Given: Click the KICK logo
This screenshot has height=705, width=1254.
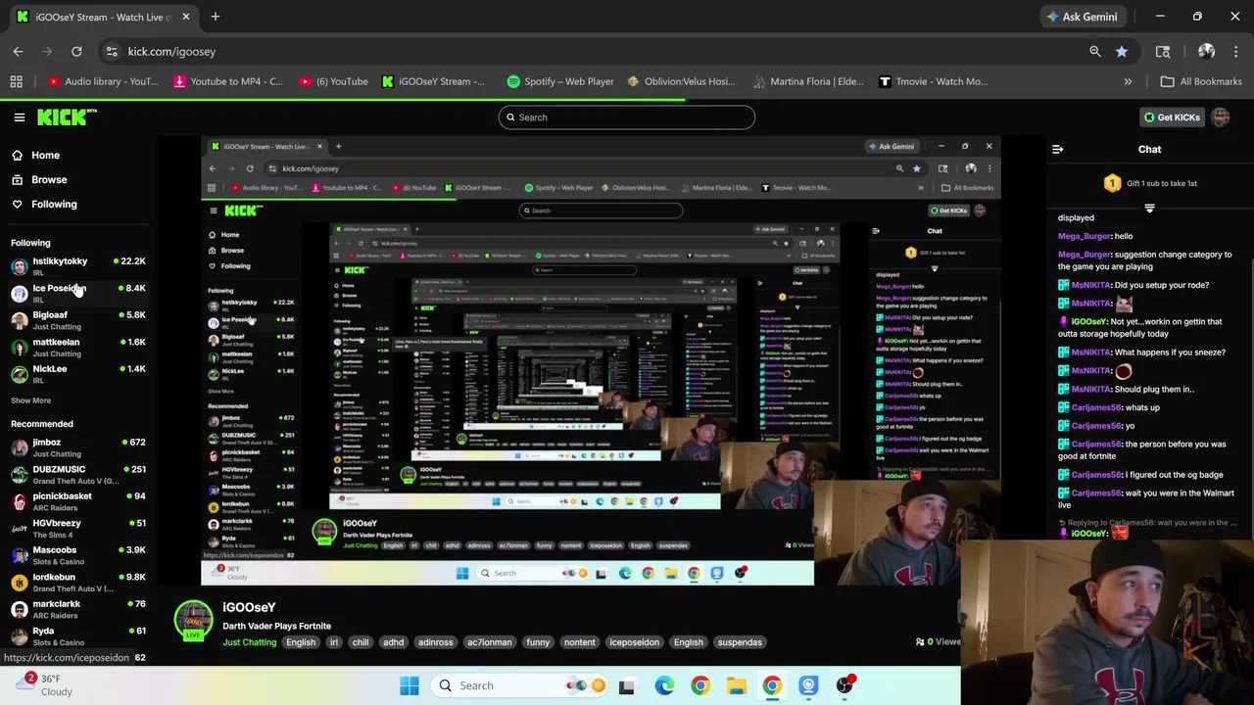Looking at the screenshot, I should point(67,117).
